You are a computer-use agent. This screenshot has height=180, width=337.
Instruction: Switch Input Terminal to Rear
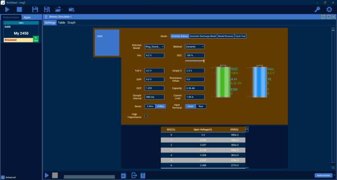coord(201,107)
